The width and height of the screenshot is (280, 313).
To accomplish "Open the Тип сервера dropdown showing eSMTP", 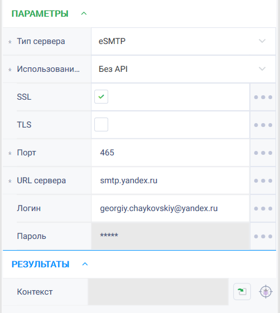I will coord(184,41).
